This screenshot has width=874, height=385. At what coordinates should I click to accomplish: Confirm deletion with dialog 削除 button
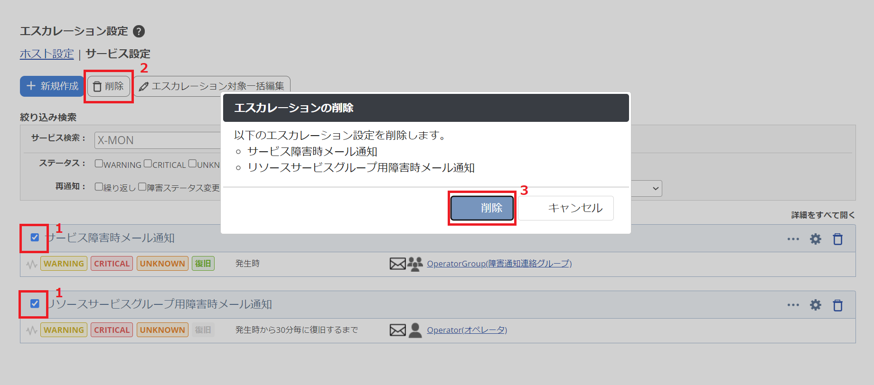click(x=482, y=208)
